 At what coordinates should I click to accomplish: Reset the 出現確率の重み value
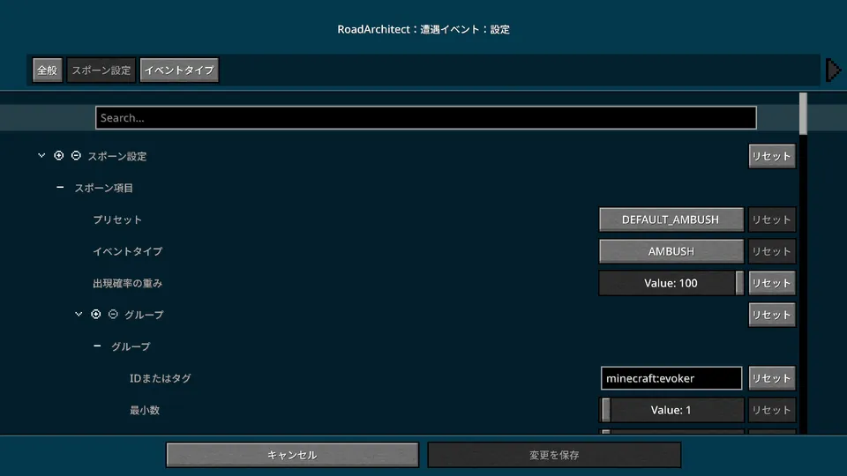771,283
